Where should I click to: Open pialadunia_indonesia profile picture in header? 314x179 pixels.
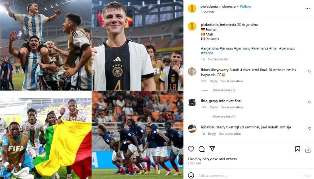click(192, 9)
